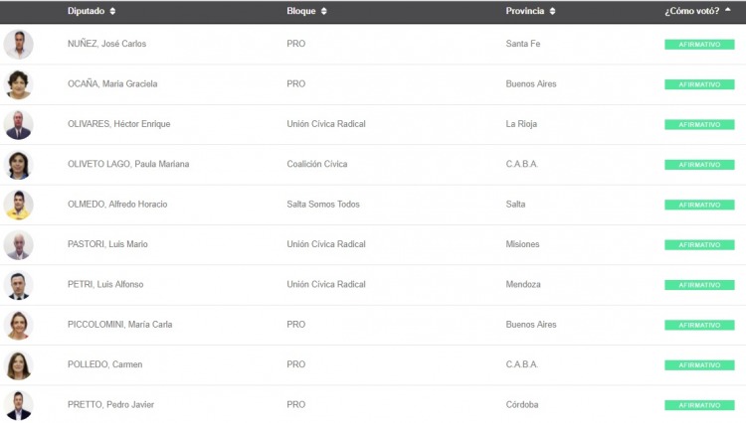The image size is (746, 423).
Task: Click Alfredo Horacio Olmedo's avatar
Action: pyautogui.click(x=19, y=205)
